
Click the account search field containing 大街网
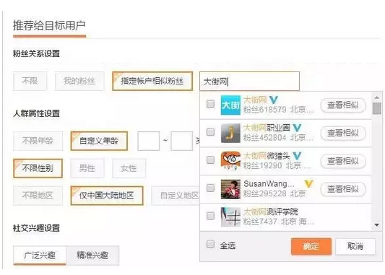click(x=249, y=81)
